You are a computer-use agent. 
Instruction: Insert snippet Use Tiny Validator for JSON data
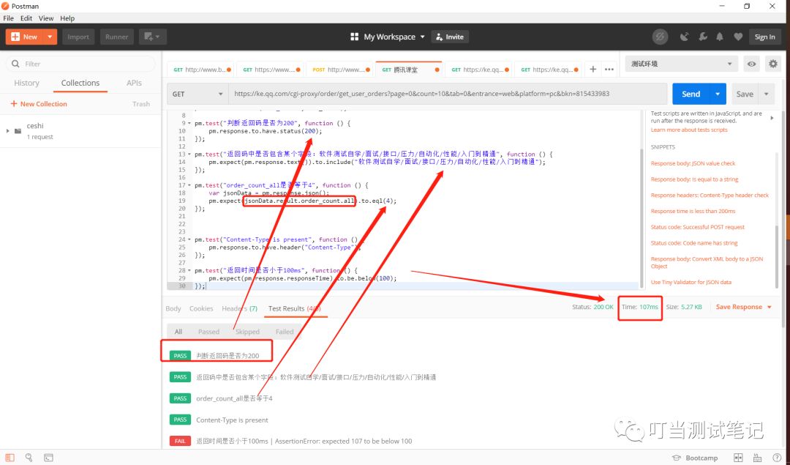[691, 283]
